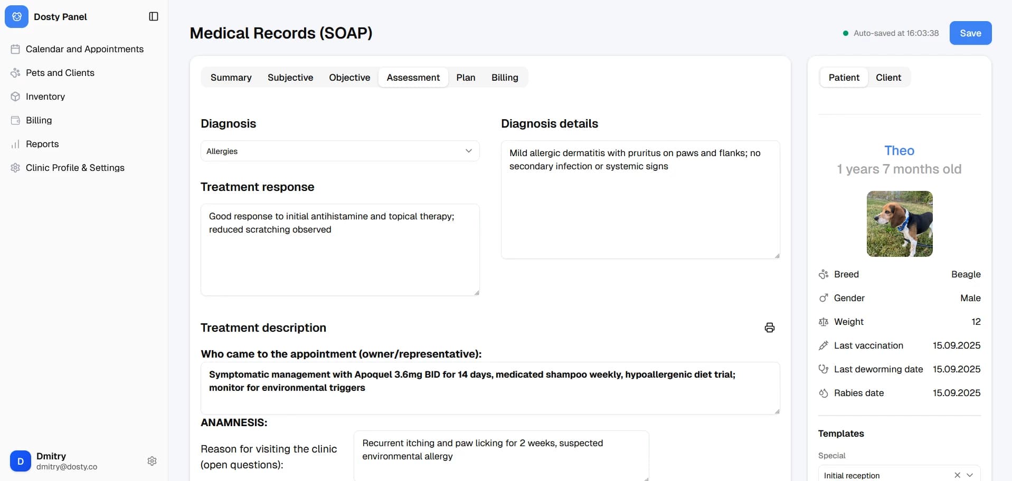
Task: Clear the Initial reception template selection
Action: tap(957, 475)
